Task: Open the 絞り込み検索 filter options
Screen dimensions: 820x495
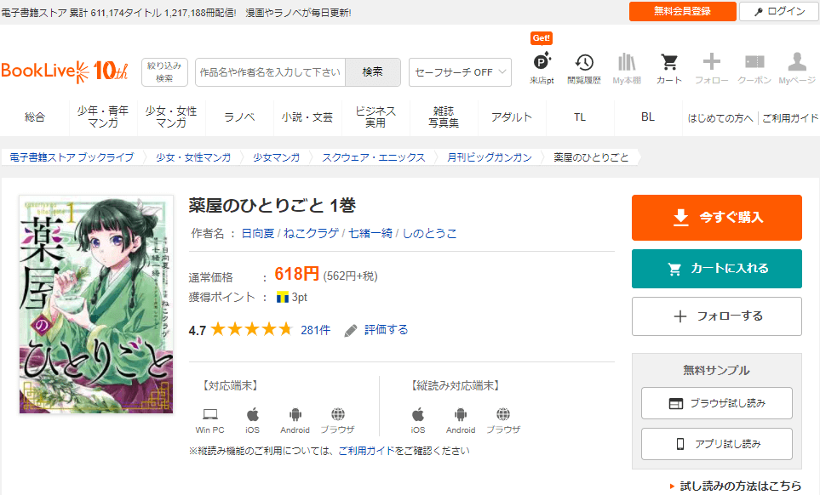Action: coord(165,72)
